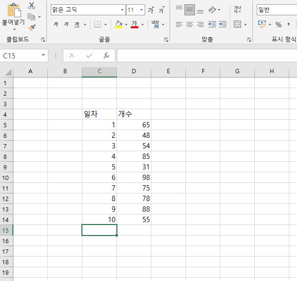This screenshot has height=281, width=297.
Task: Open clipboard group dialog launcher
Action: tap(43, 40)
